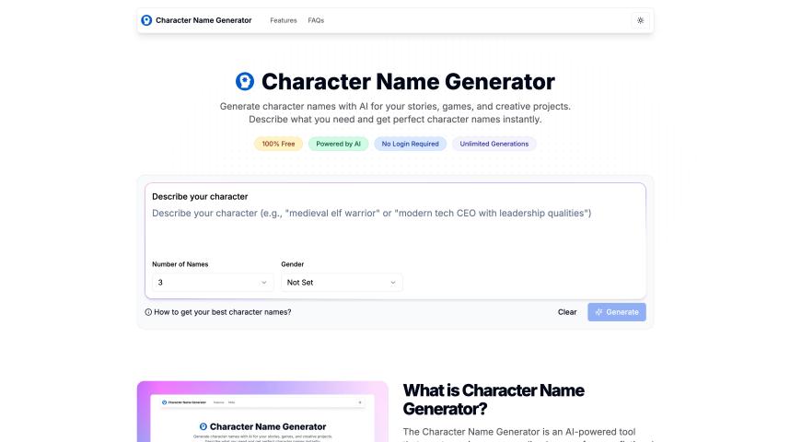Expand the Number of Names dropdown
Image resolution: width=790 pixels, height=442 pixels.
(213, 283)
